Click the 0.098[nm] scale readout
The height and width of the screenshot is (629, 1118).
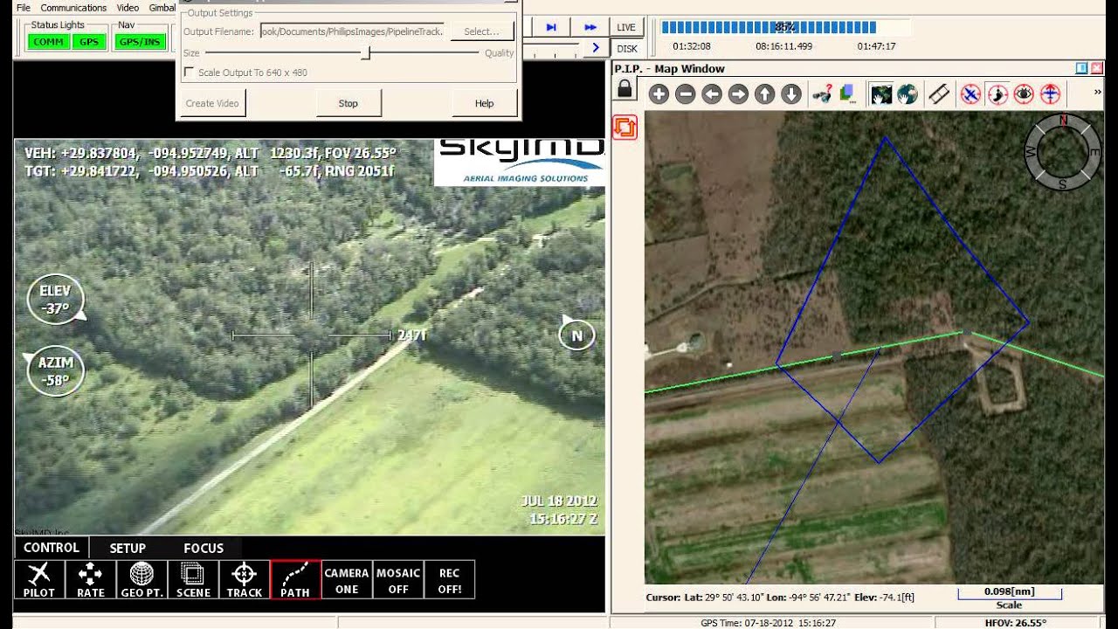point(1009,591)
